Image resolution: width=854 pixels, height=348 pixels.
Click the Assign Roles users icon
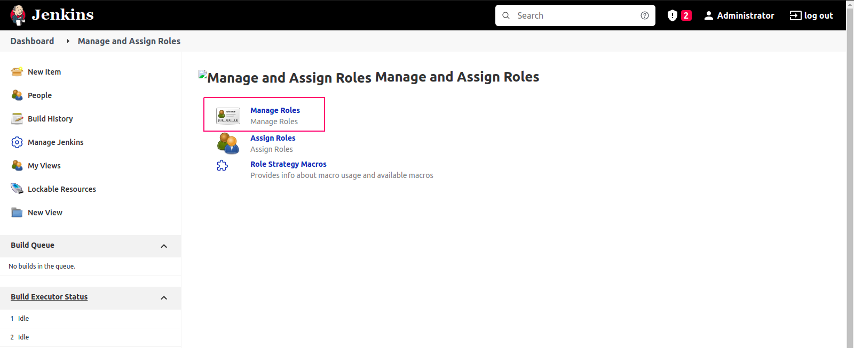(x=228, y=143)
